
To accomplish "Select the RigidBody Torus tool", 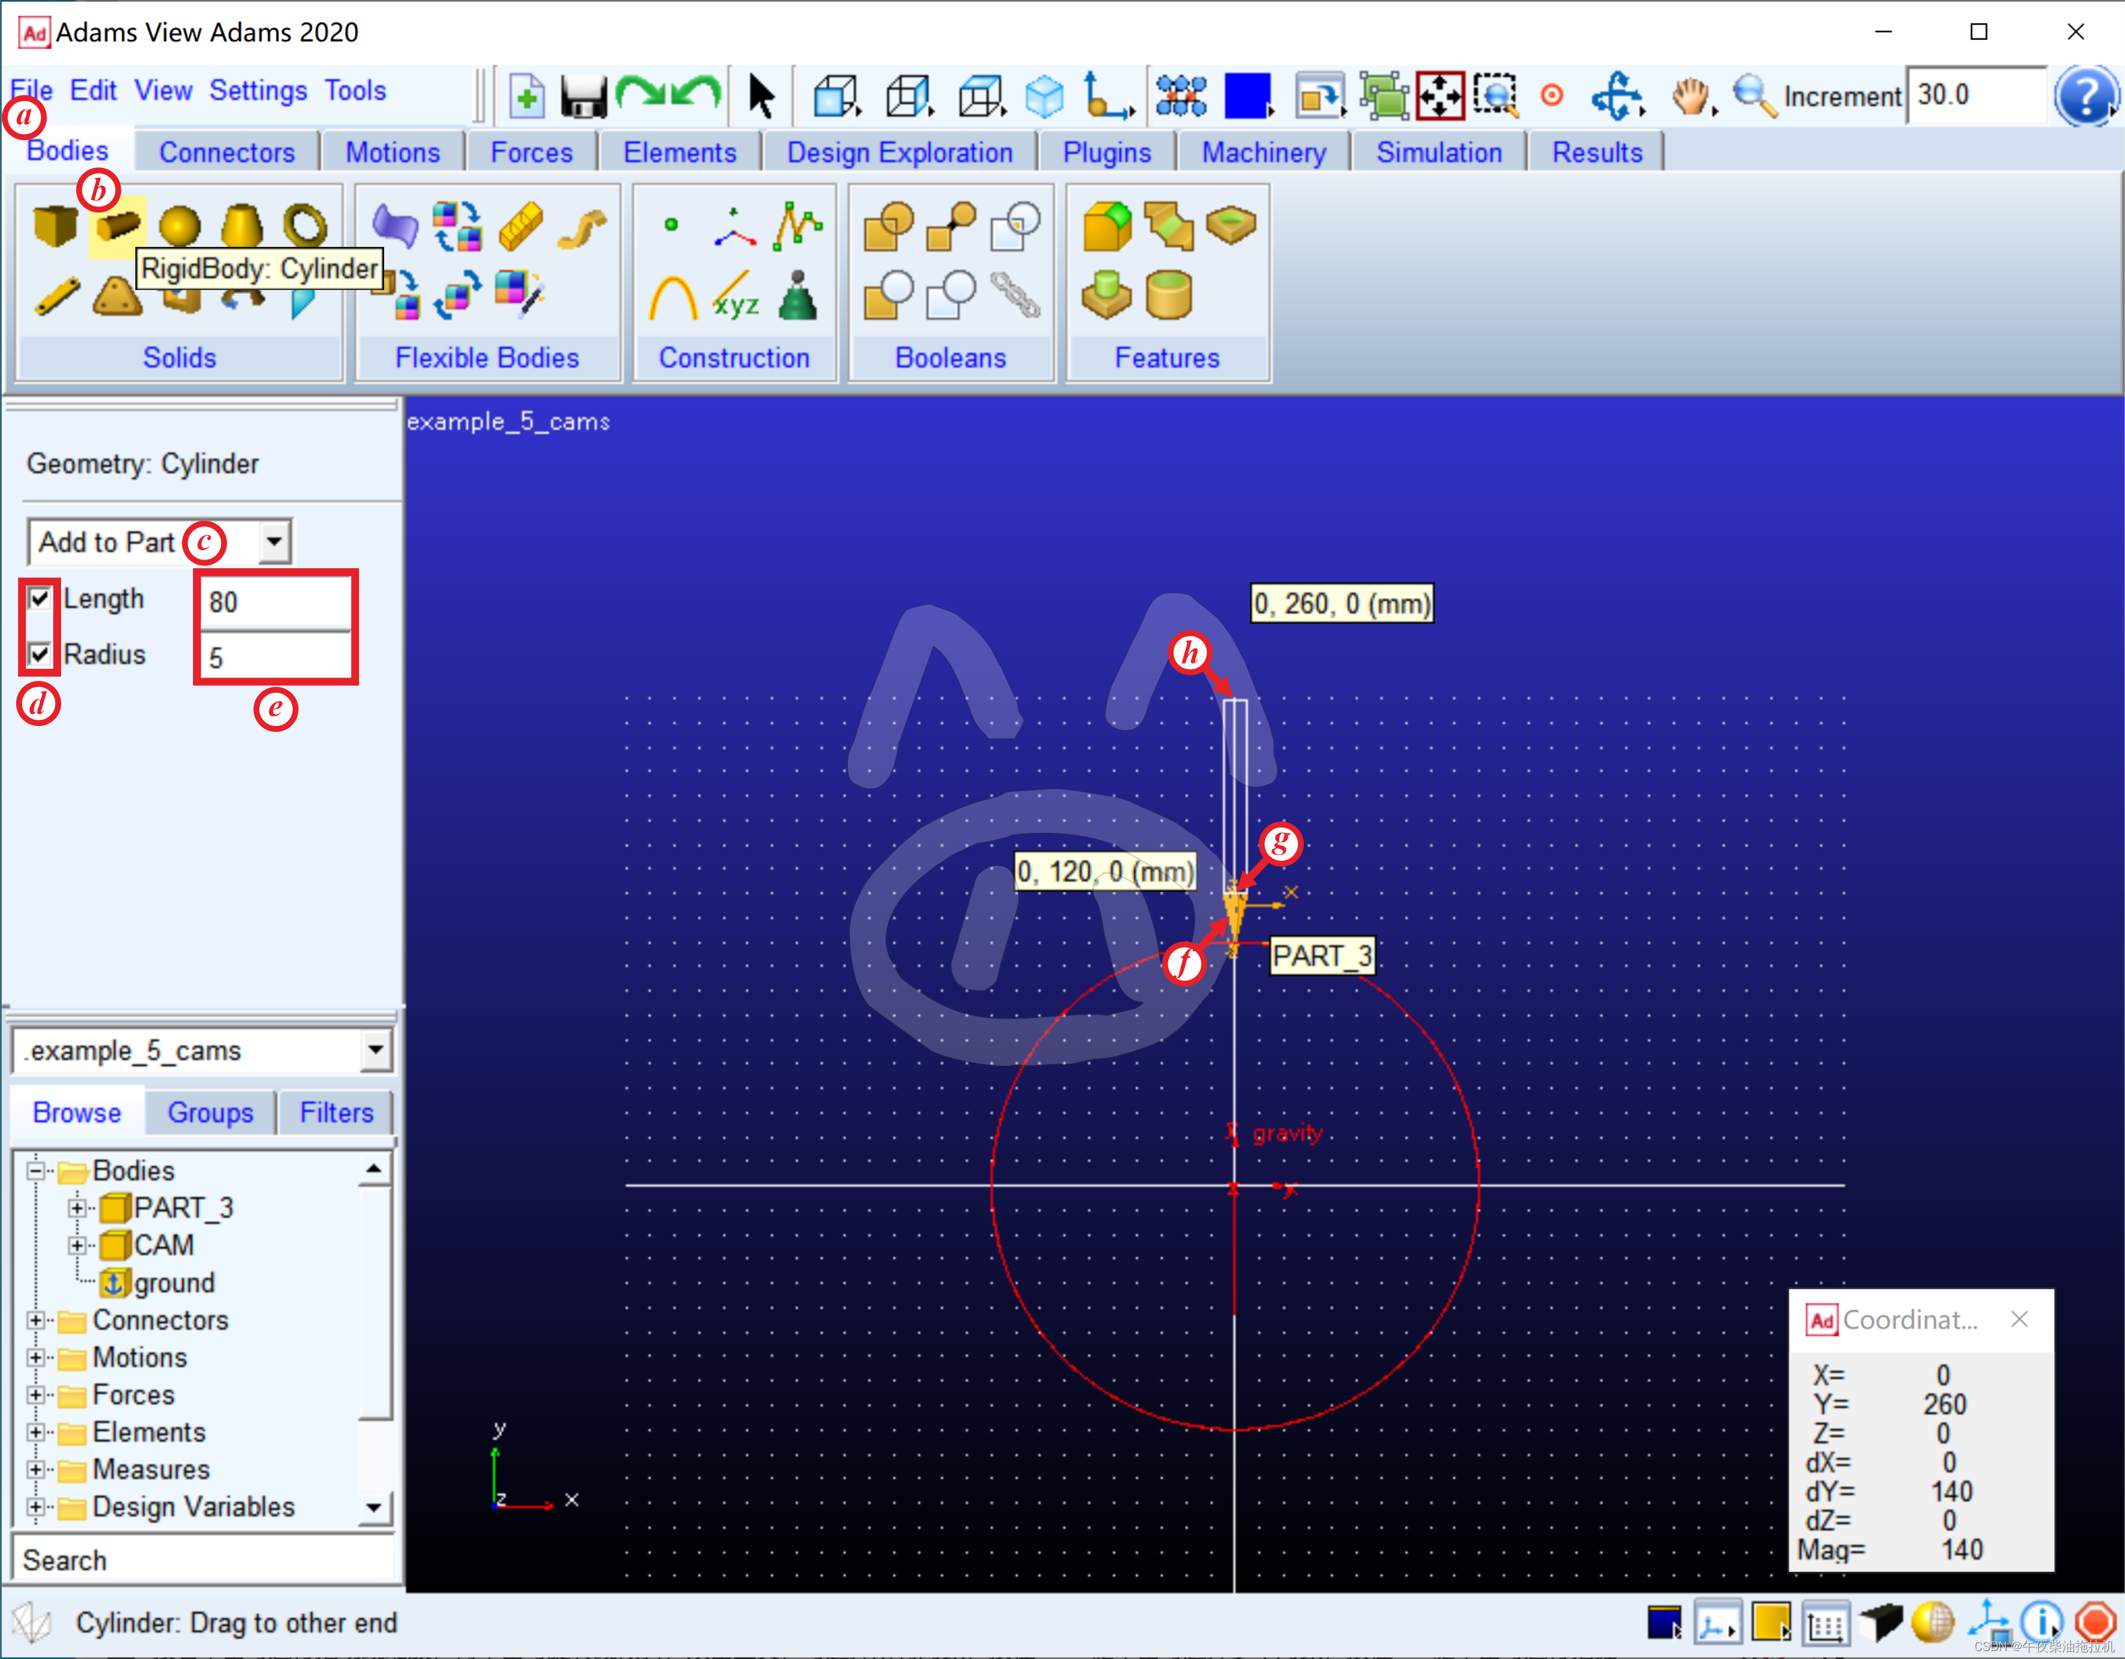I will point(305,226).
